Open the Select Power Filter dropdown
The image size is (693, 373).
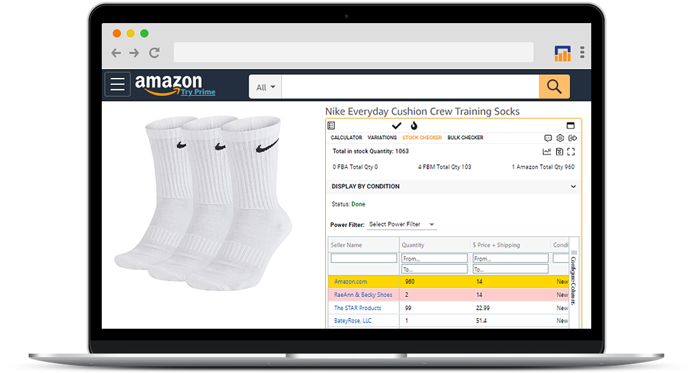click(x=401, y=225)
